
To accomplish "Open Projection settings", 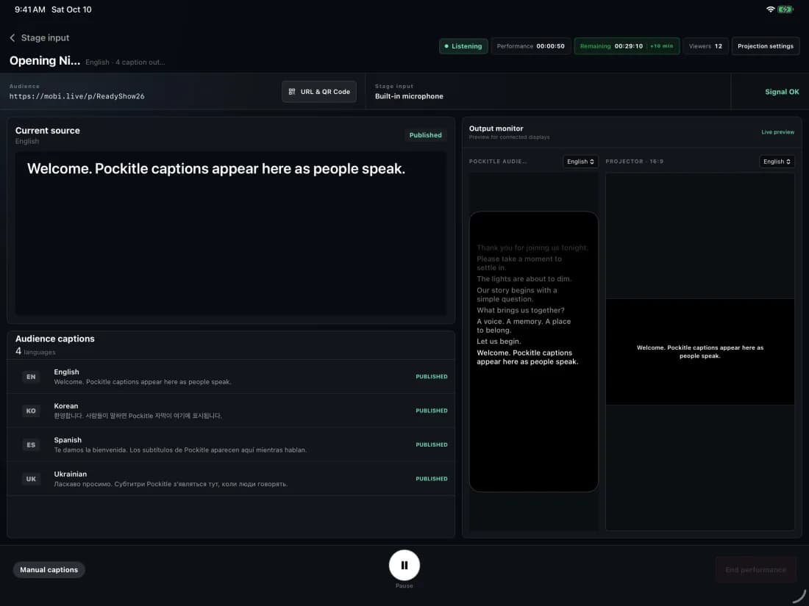I will [x=766, y=46].
